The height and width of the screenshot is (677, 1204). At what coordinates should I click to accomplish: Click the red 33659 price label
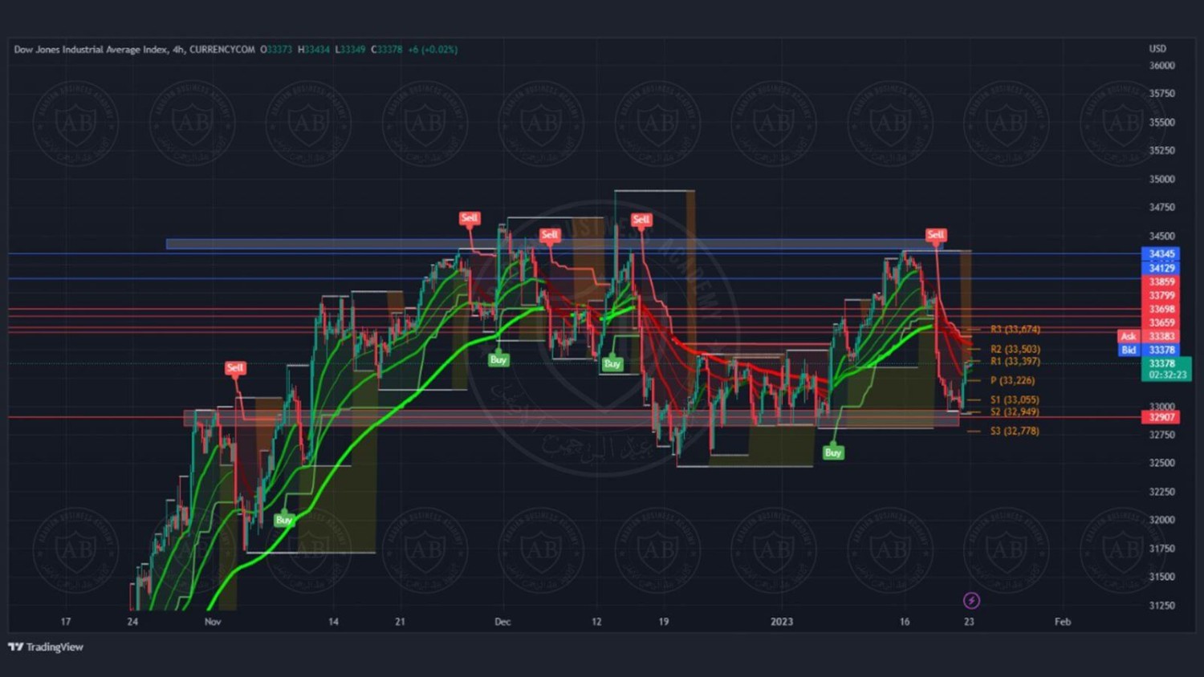[x=1161, y=322]
